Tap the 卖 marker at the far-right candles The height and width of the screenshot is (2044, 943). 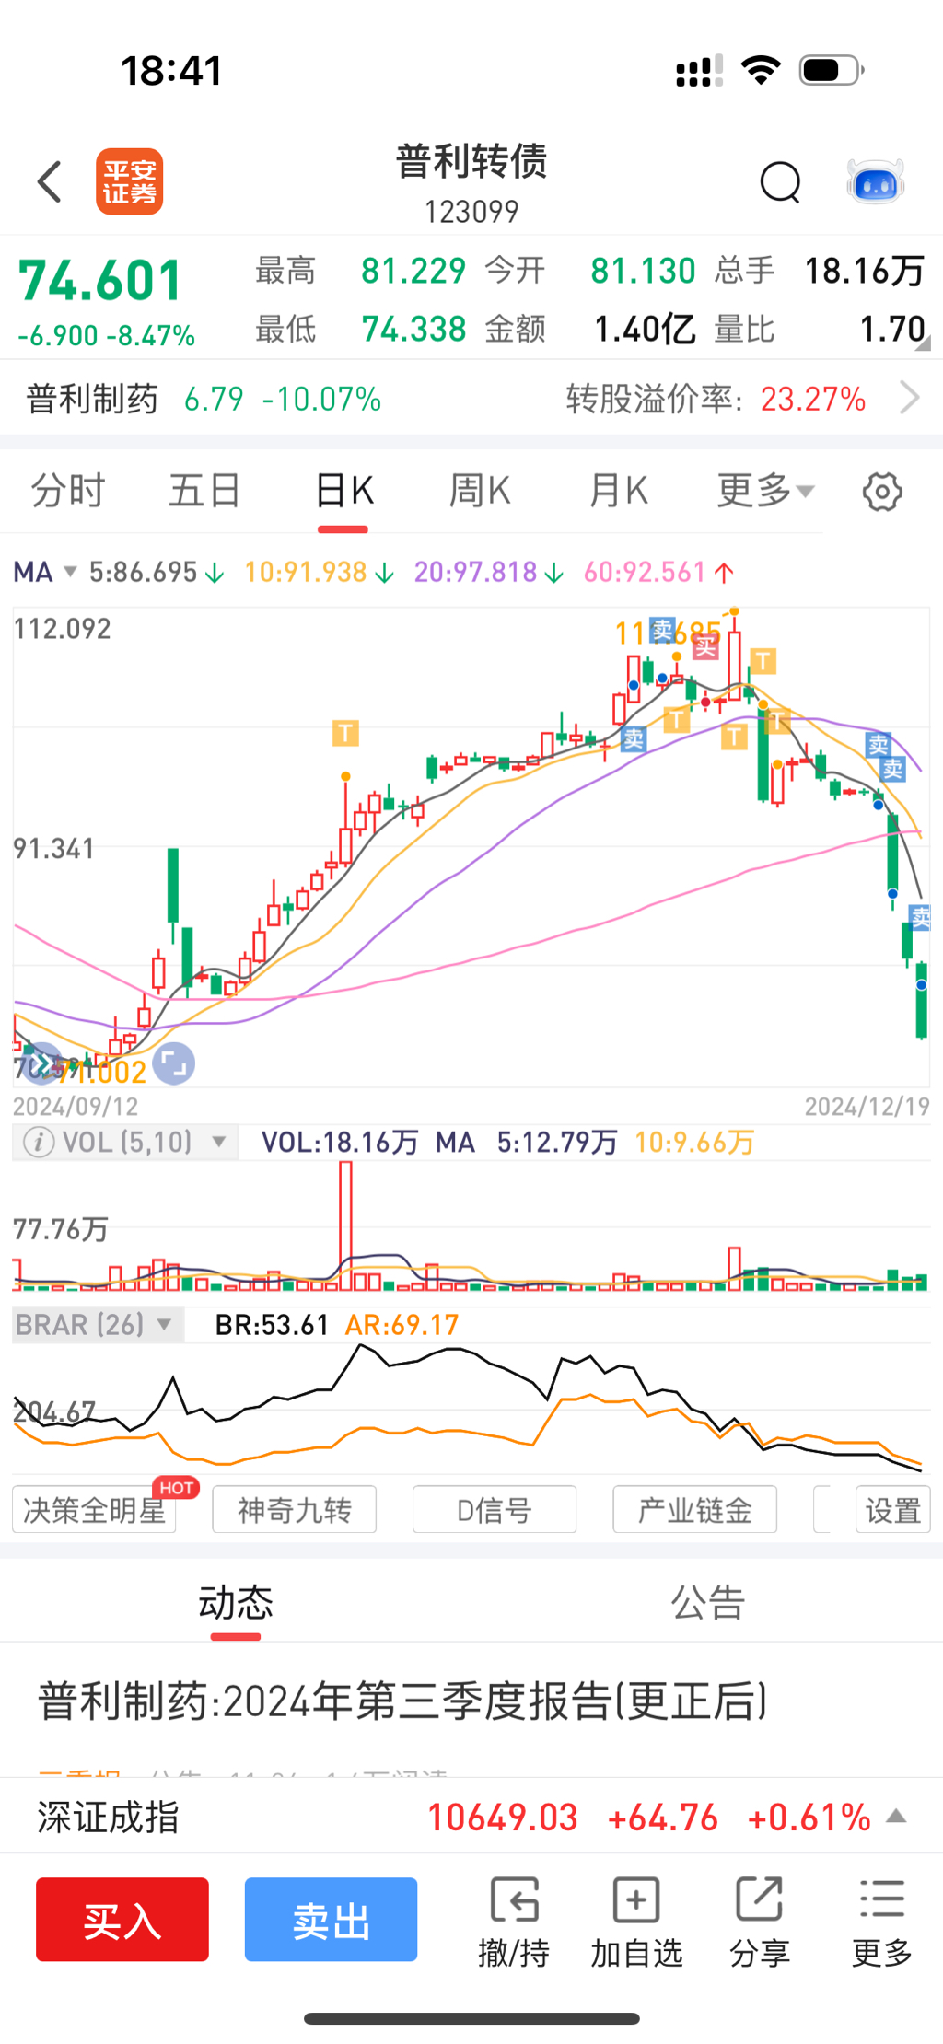coord(921,917)
